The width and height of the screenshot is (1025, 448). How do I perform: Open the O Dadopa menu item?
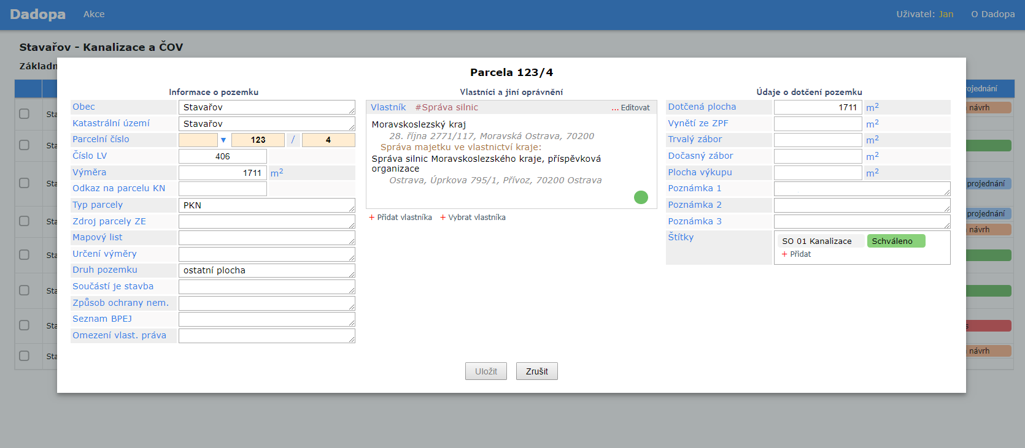pyautogui.click(x=992, y=14)
